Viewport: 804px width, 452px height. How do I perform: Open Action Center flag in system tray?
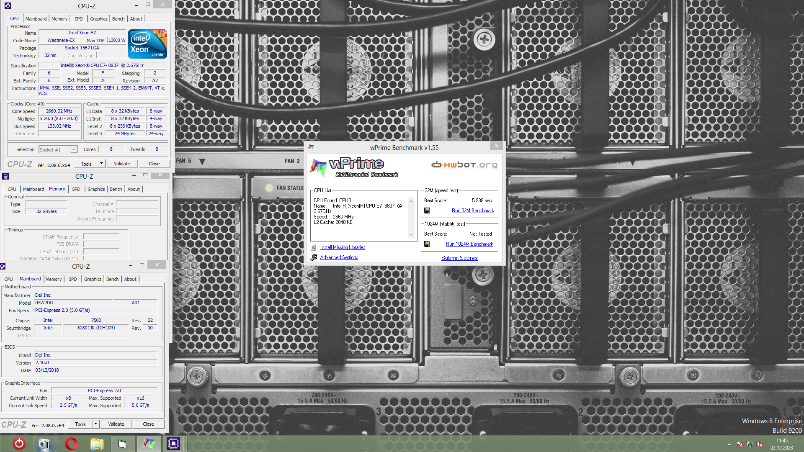coord(740,444)
